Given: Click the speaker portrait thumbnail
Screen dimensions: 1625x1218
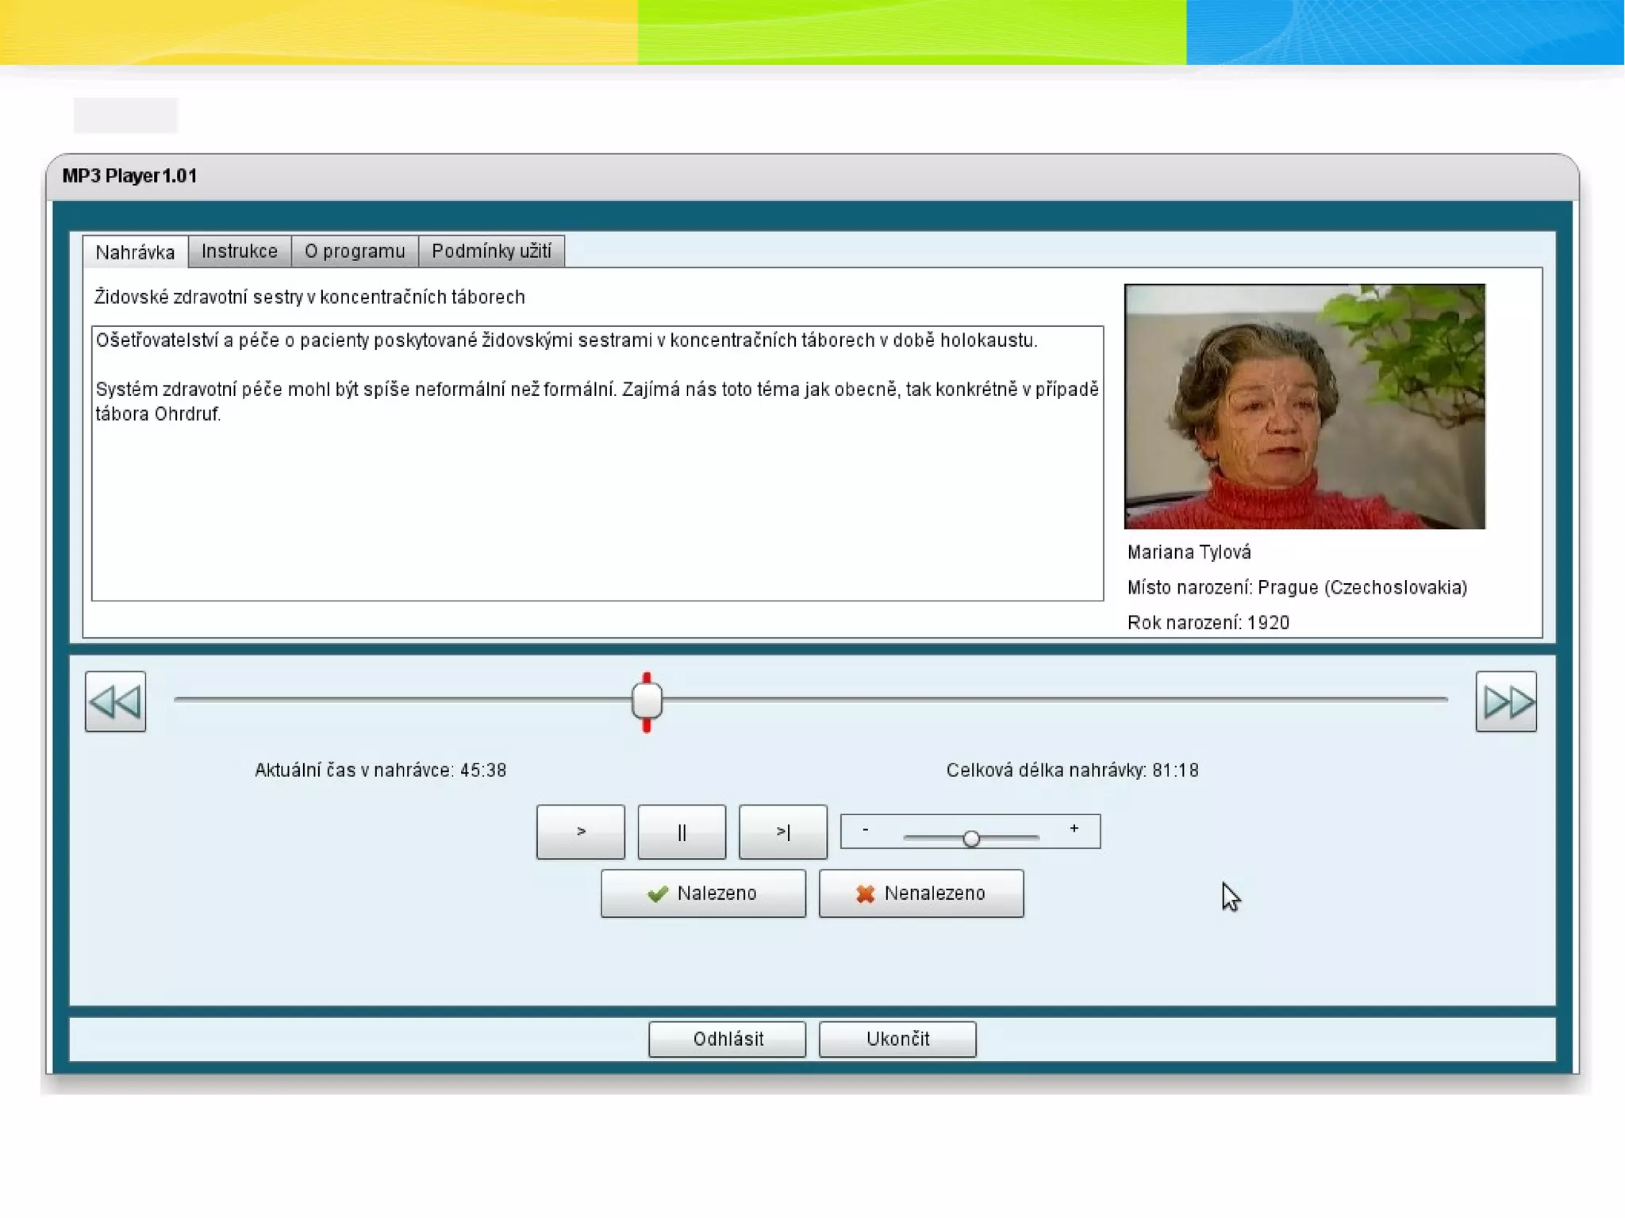Looking at the screenshot, I should [1304, 406].
